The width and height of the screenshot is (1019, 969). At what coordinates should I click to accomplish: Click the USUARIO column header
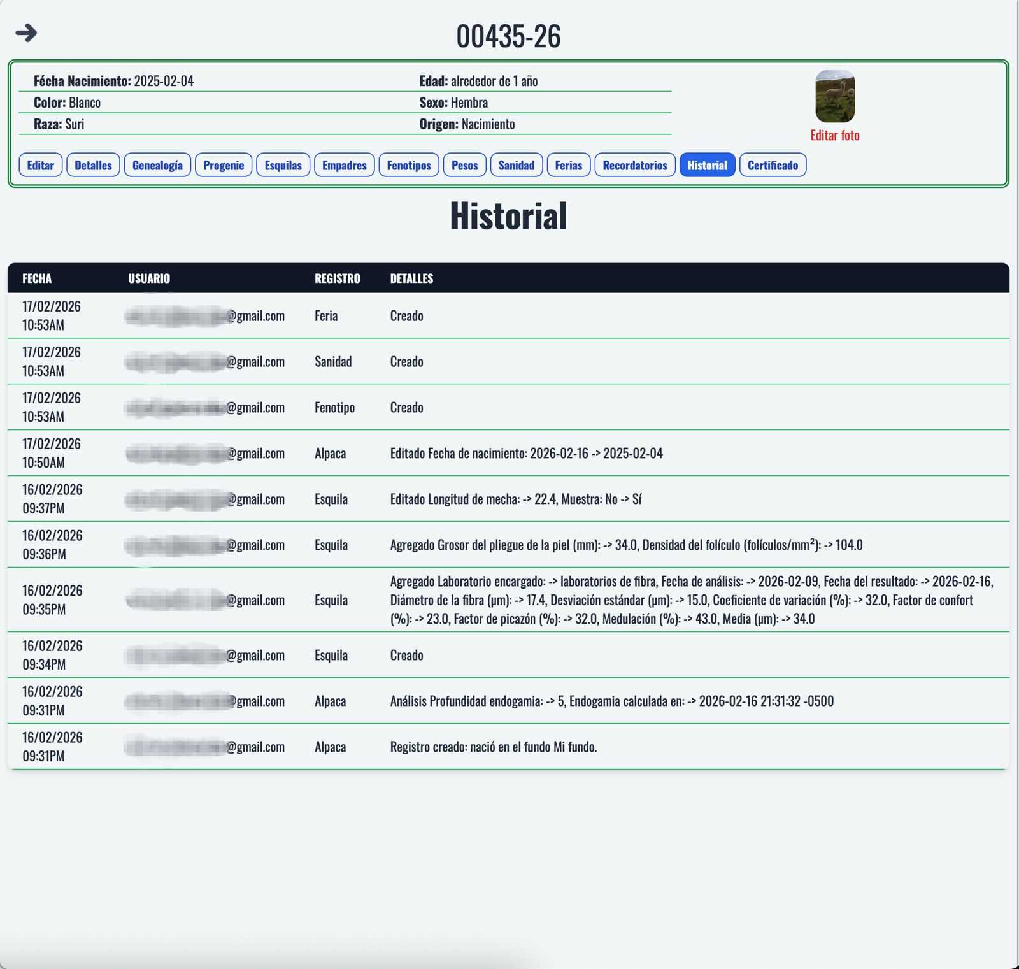(149, 278)
